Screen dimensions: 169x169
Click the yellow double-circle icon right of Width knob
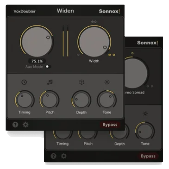(112, 55)
